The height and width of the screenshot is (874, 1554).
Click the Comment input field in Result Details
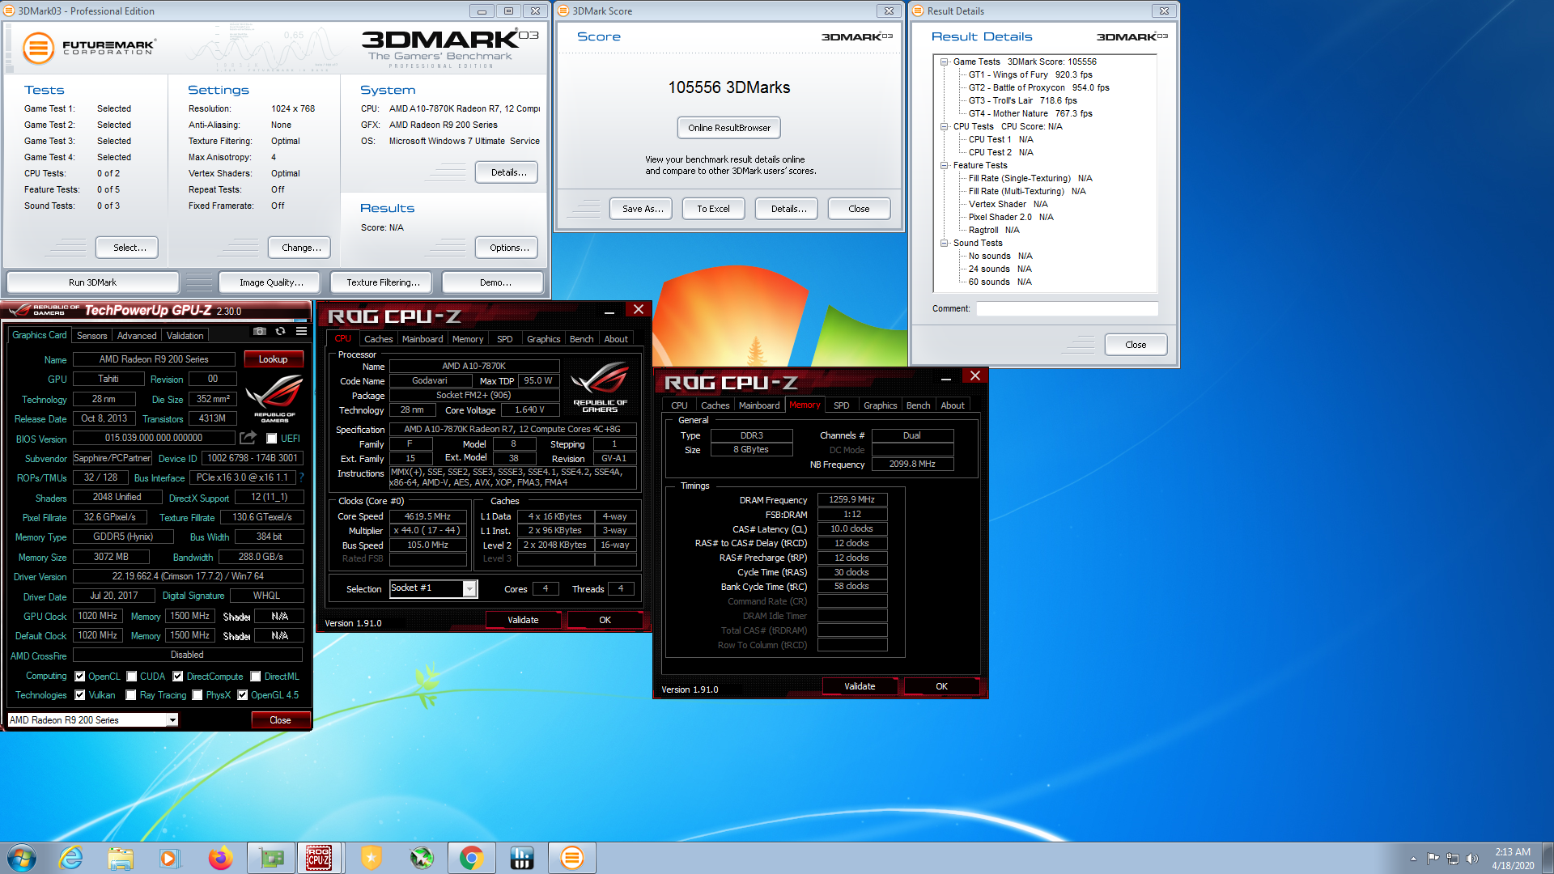click(1067, 308)
